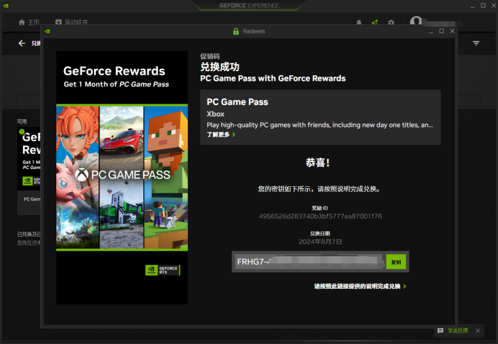Click the notification bell icon
The image size is (498, 344).
(359, 22)
